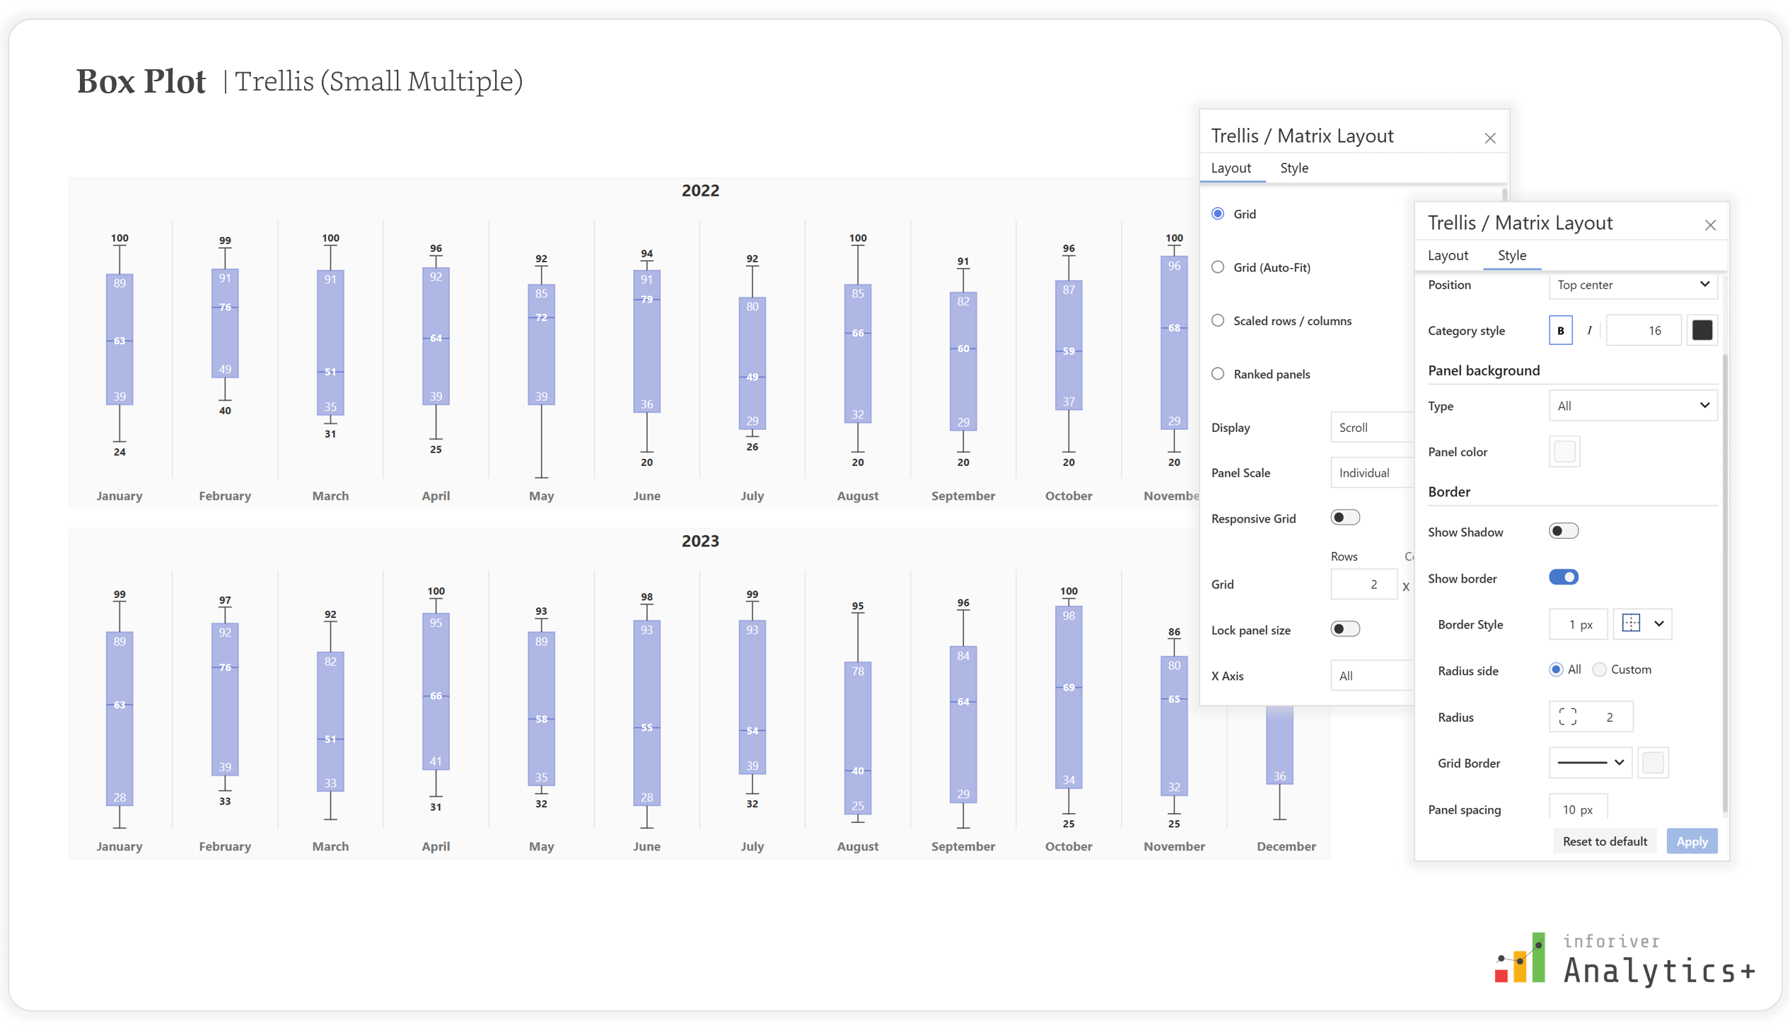Toggle bold in Category style
Viewport: 1790px width, 1028px height.
[x=1560, y=330]
